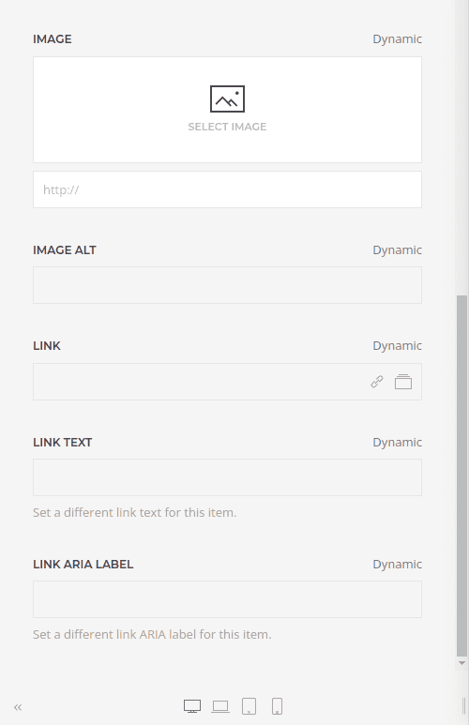The width and height of the screenshot is (469, 725).
Task: Switch to phone viewport preview
Action: (x=277, y=706)
